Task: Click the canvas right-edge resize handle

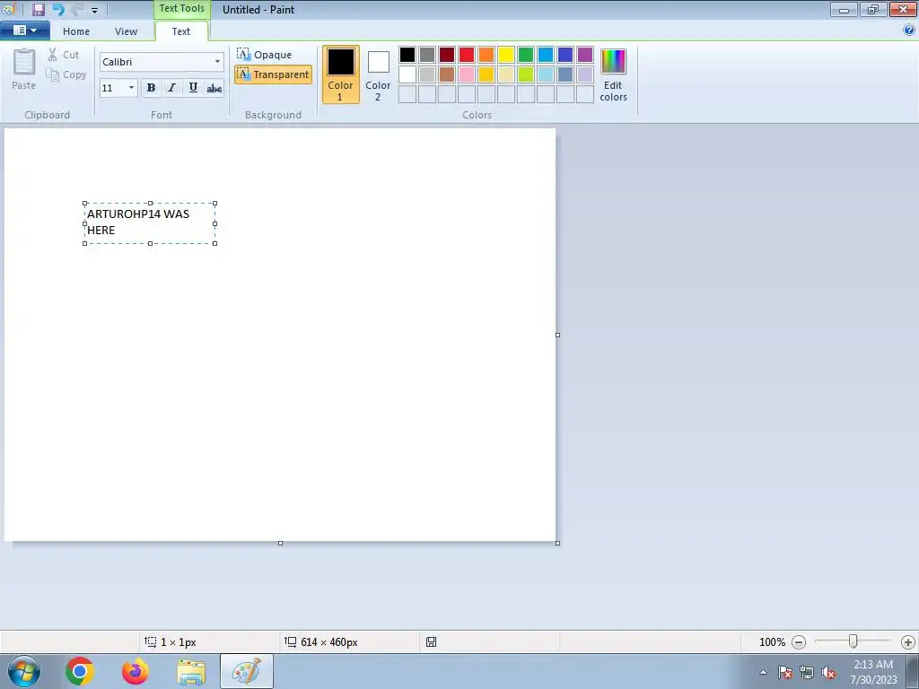Action: click(x=557, y=336)
